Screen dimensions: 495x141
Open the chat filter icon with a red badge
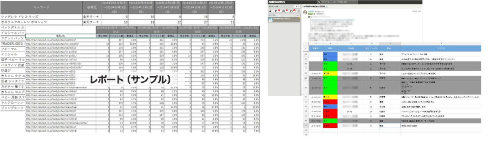coord(276,11)
